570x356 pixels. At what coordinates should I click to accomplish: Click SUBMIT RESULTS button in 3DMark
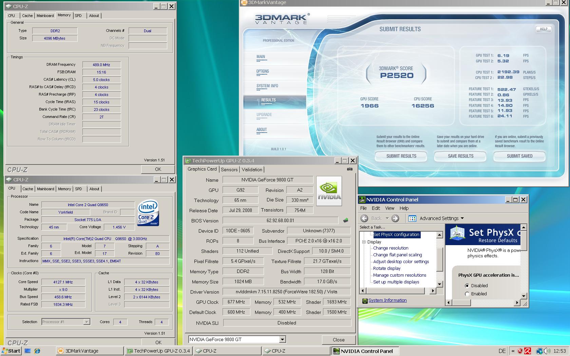pos(401,156)
